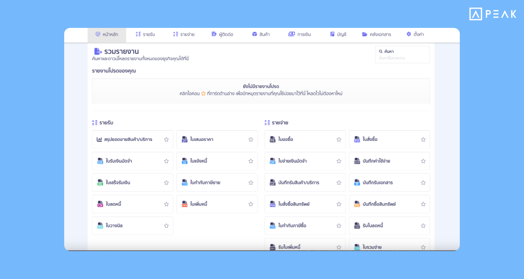
Task: Star the ใบรับเงินมัดจำ report as favorite
Action: coord(166,161)
